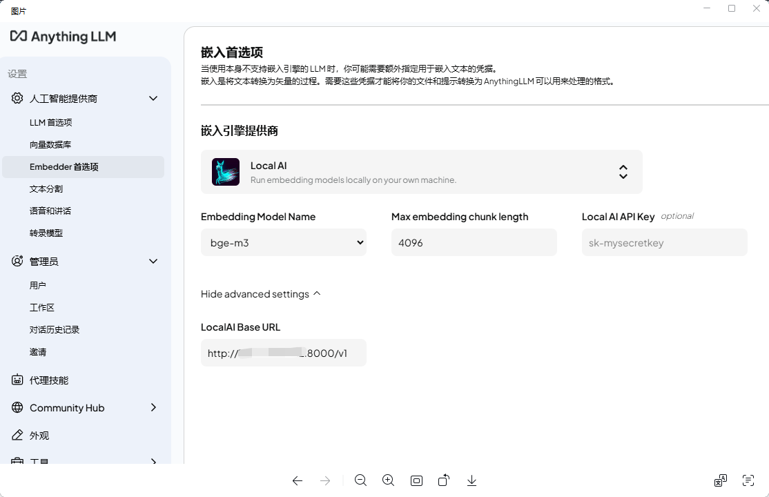Open 向量数据库 settings page
The height and width of the screenshot is (497, 769).
[x=50, y=144]
